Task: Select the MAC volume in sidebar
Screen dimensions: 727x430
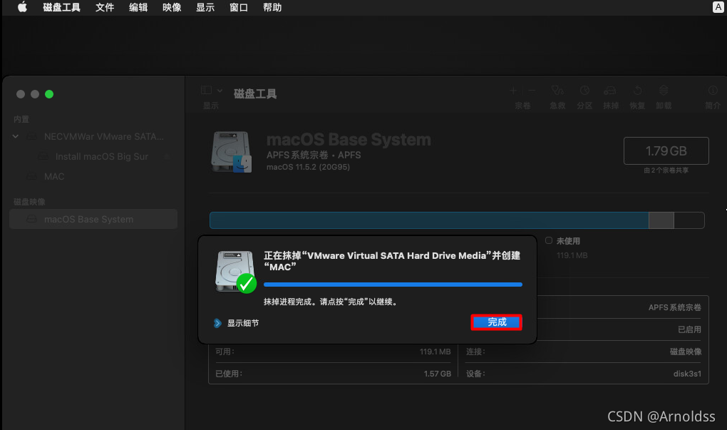Action: coord(54,176)
